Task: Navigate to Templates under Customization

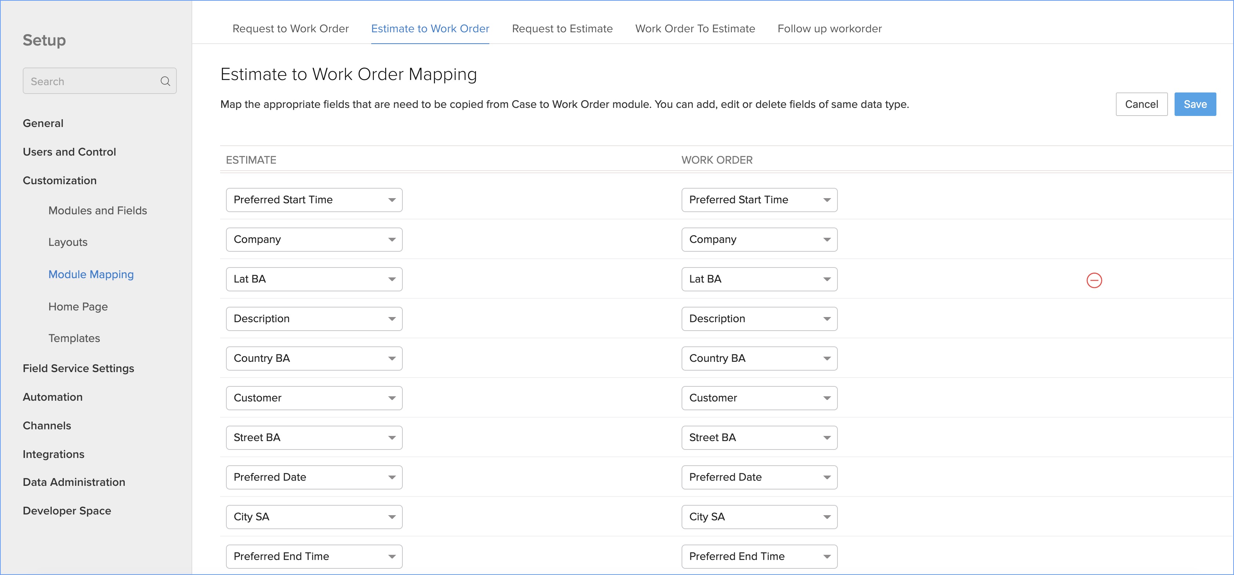Action: (x=74, y=338)
